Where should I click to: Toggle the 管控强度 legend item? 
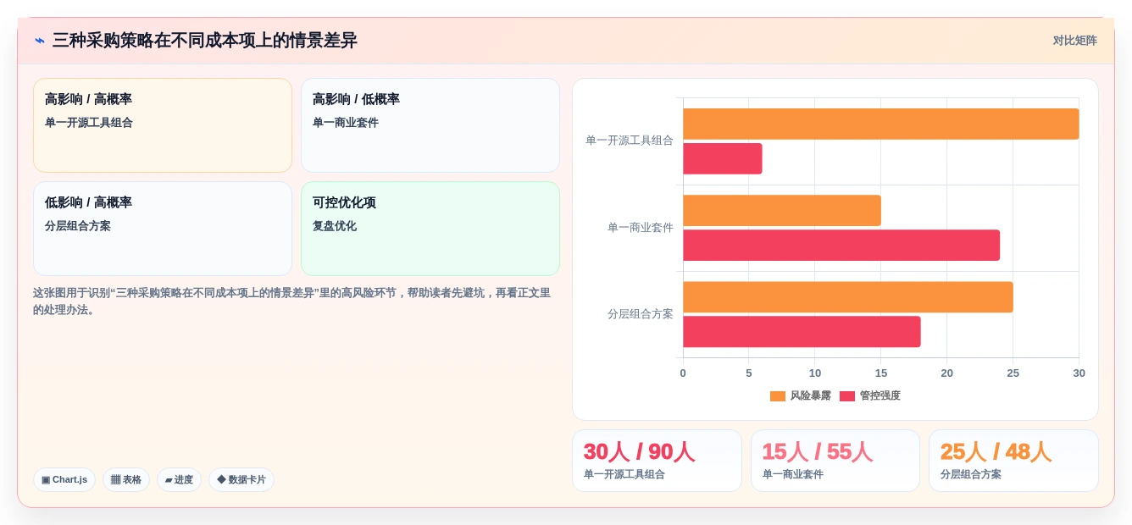(870, 395)
